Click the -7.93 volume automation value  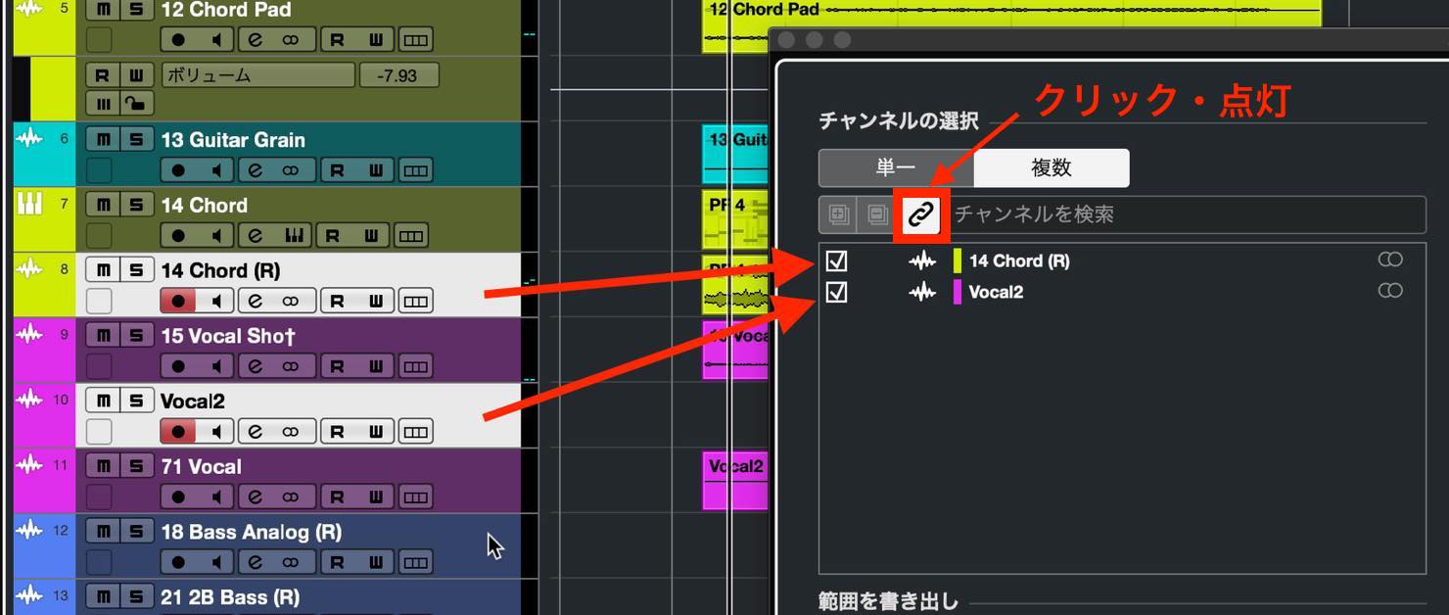tap(398, 75)
